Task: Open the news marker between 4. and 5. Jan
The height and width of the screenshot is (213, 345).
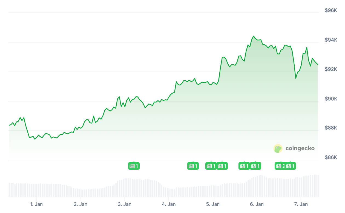Action: coord(193,166)
